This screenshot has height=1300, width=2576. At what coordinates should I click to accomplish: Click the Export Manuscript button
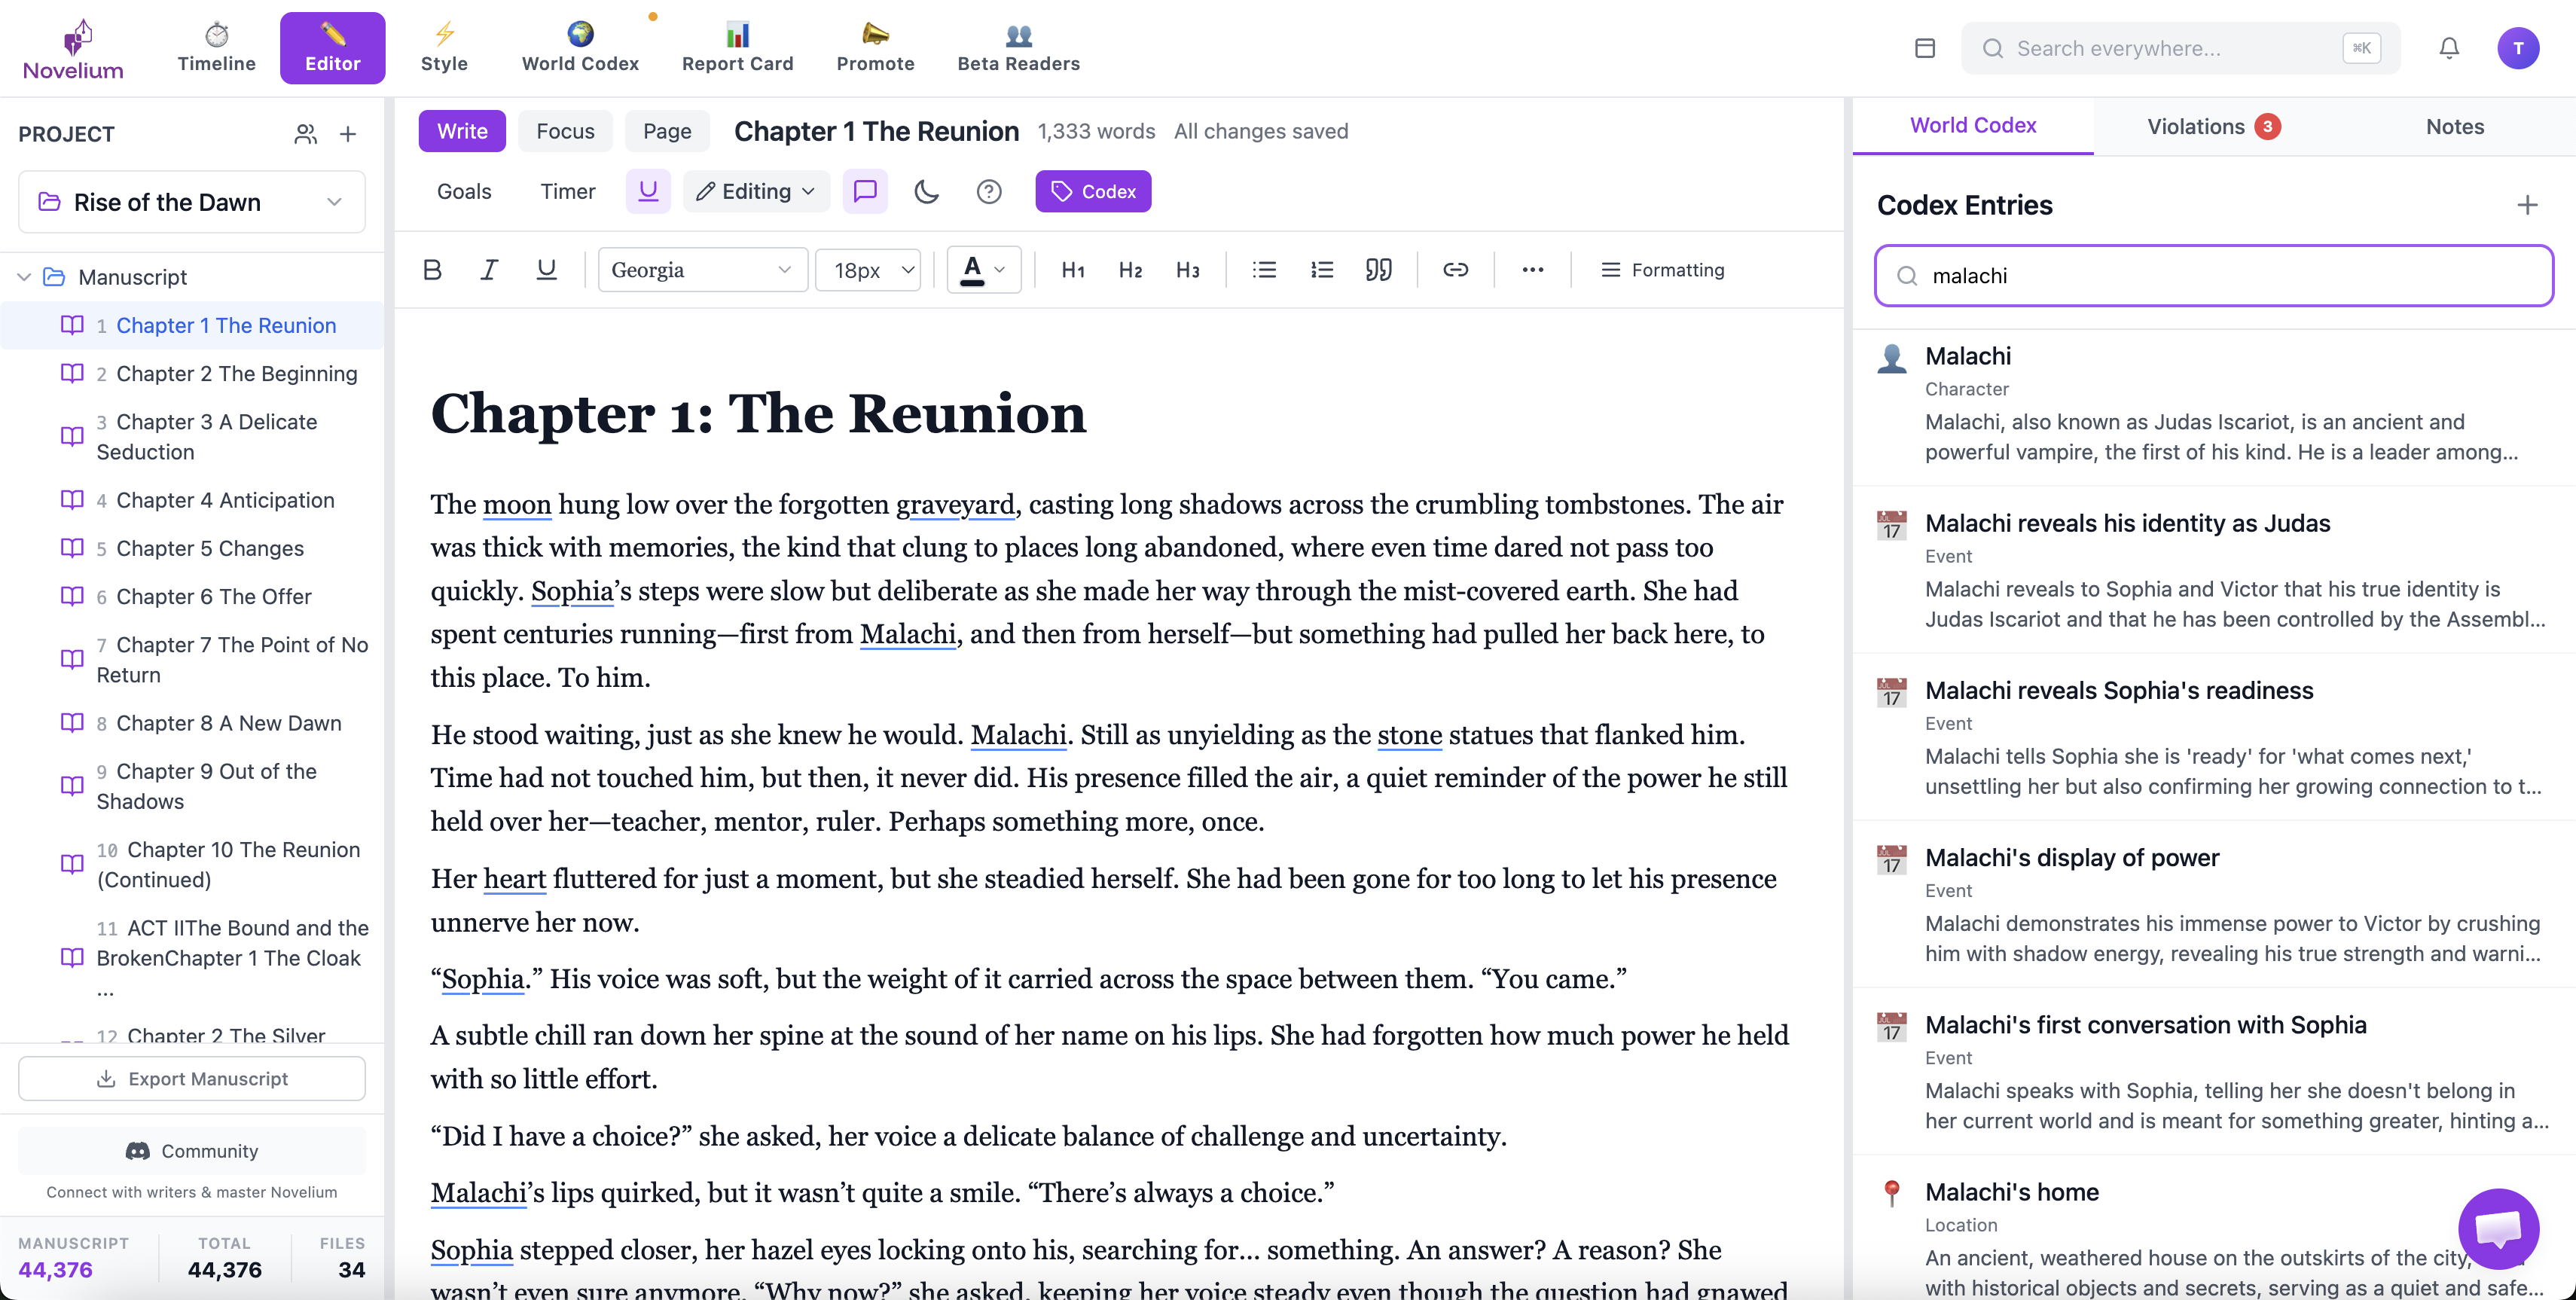(x=191, y=1078)
